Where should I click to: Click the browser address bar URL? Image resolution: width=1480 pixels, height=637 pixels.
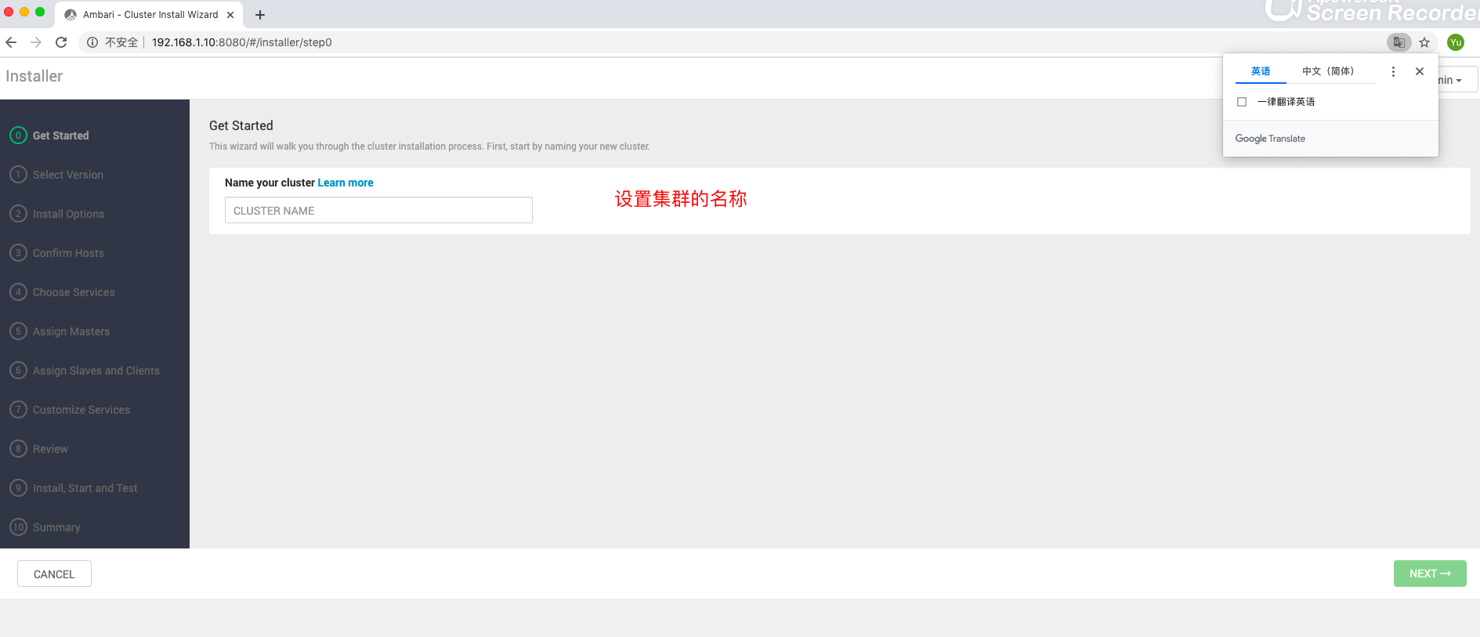click(x=242, y=42)
